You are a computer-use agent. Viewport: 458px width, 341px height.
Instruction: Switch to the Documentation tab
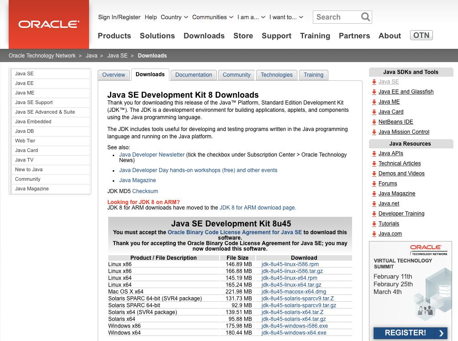pyautogui.click(x=194, y=75)
